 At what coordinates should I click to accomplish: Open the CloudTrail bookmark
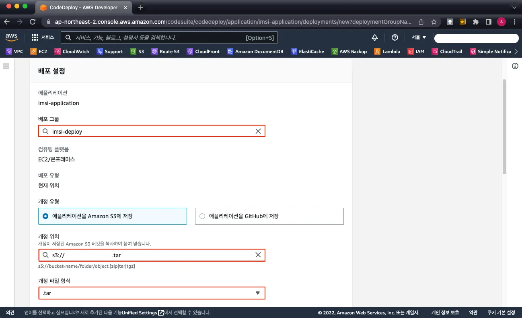[447, 52]
